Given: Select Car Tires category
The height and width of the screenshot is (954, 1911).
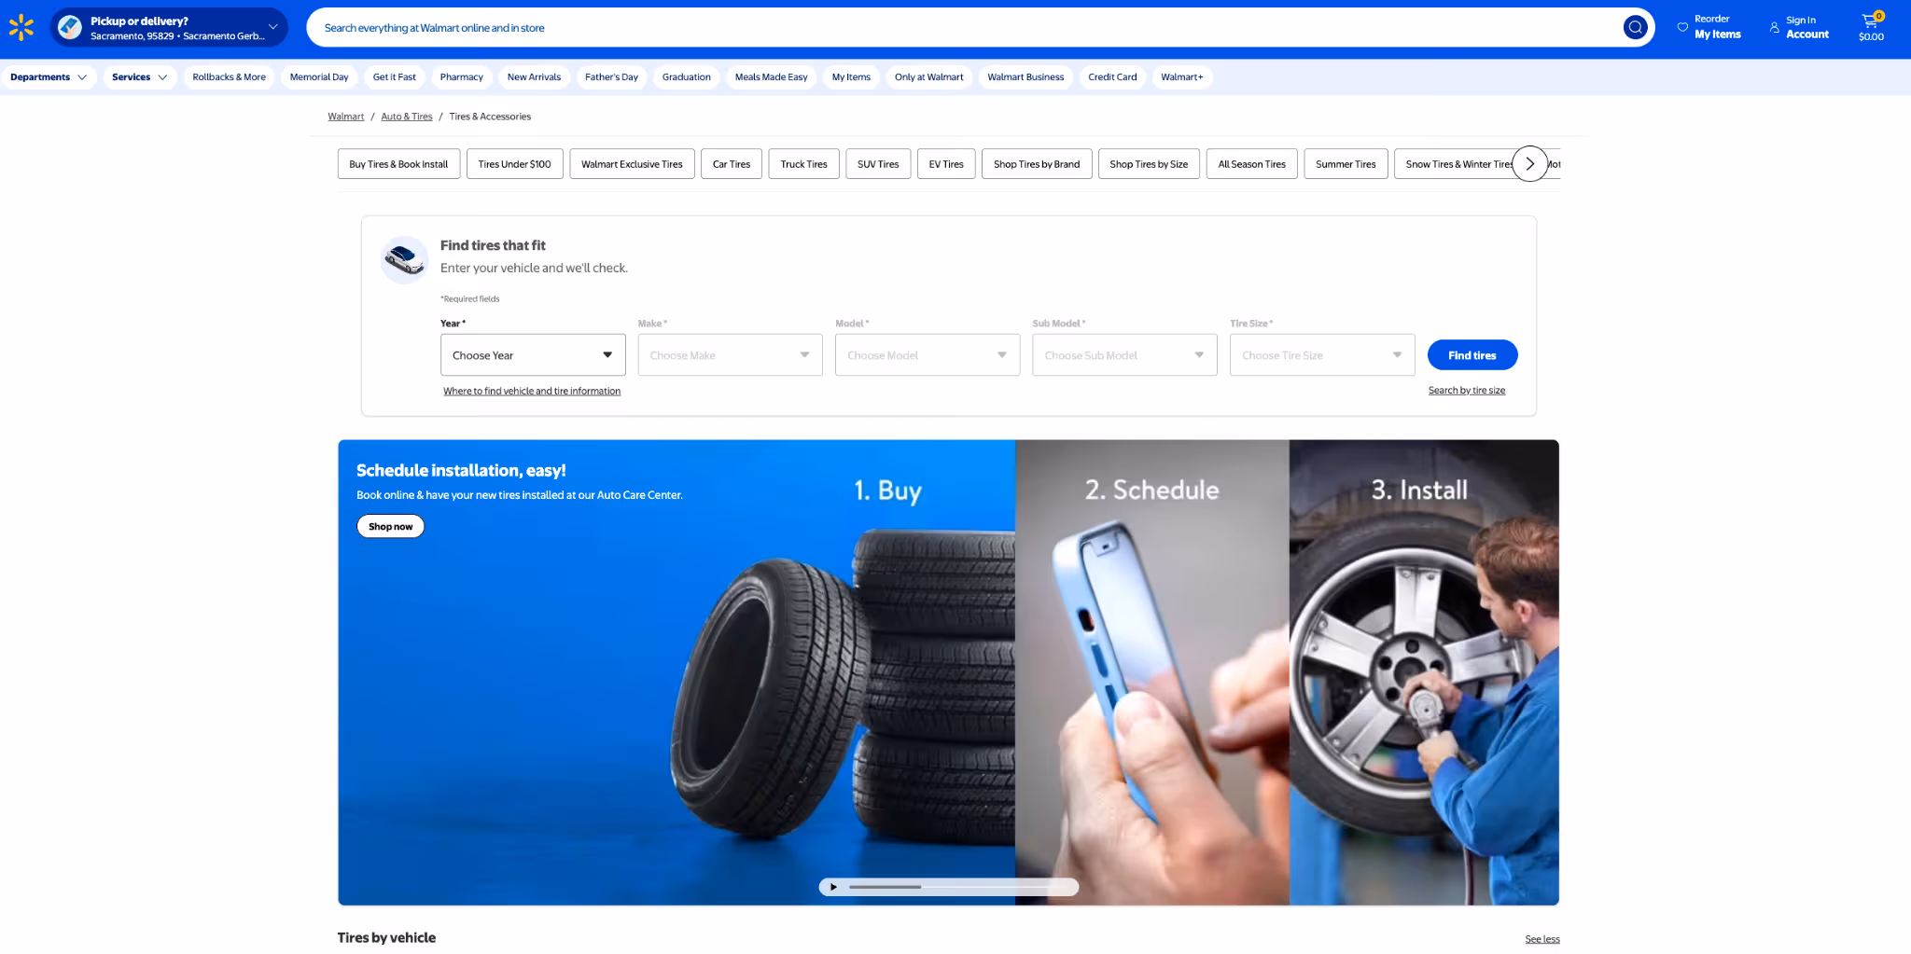Looking at the screenshot, I should pos(732,164).
